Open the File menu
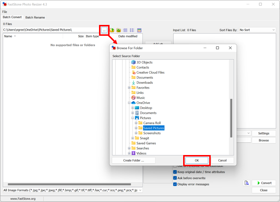The width and height of the screenshot is (280, 202). coord(5,12)
